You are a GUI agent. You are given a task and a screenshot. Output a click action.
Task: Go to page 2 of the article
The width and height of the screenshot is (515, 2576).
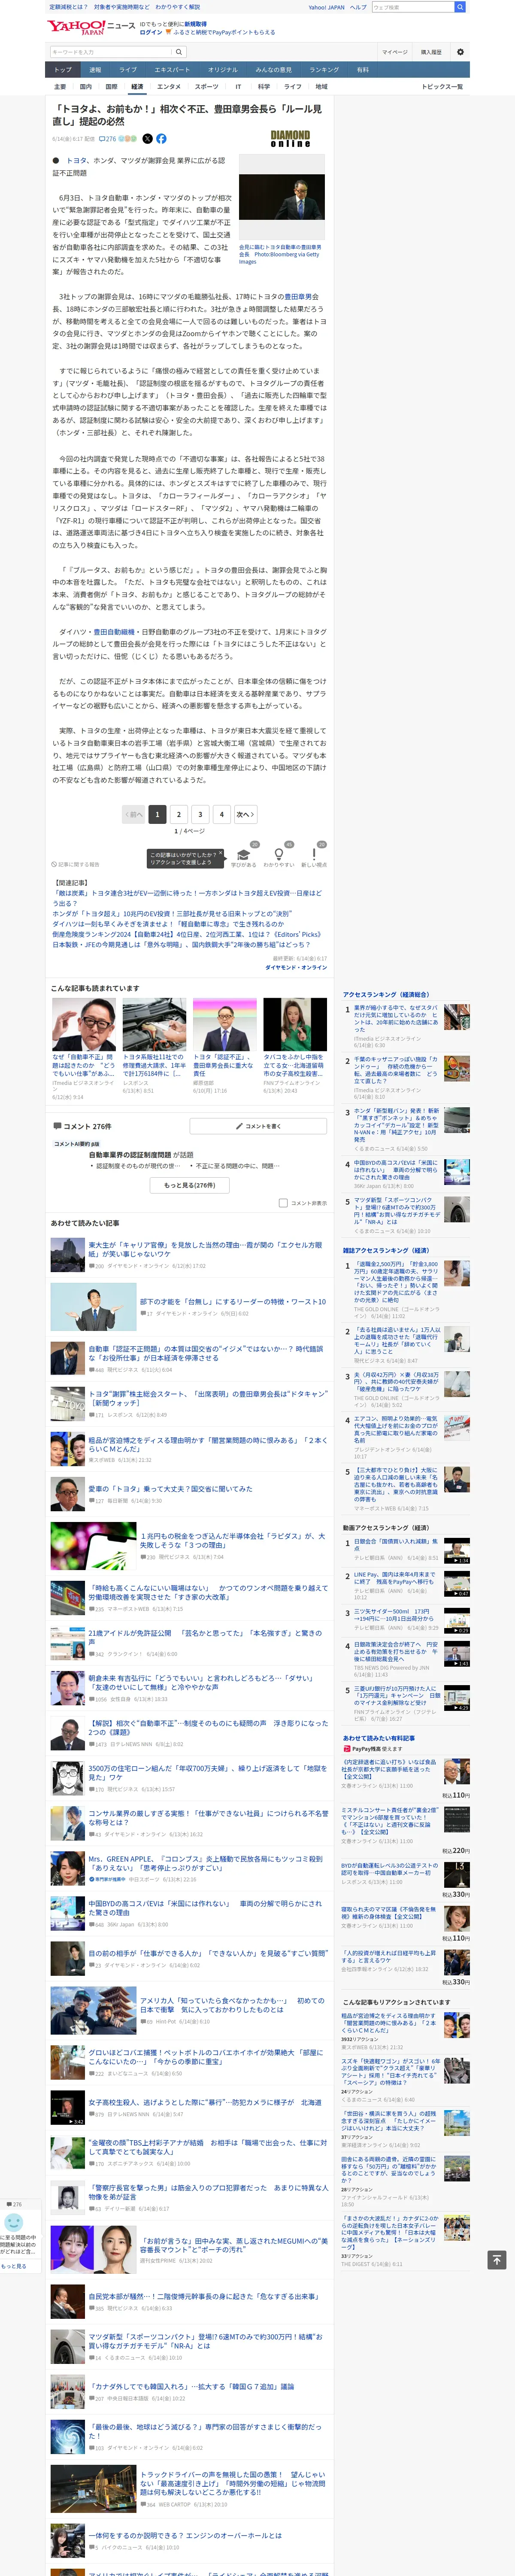point(179,814)
